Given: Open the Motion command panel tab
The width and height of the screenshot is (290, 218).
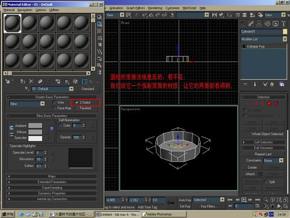Looking at the screenshot, I should coord(268,24).
